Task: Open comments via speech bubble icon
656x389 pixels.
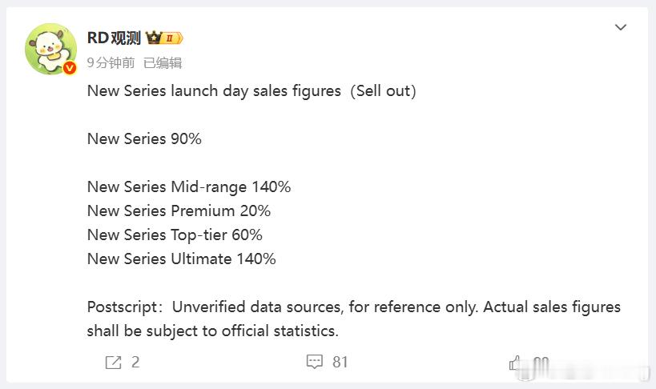Action: 315,363
